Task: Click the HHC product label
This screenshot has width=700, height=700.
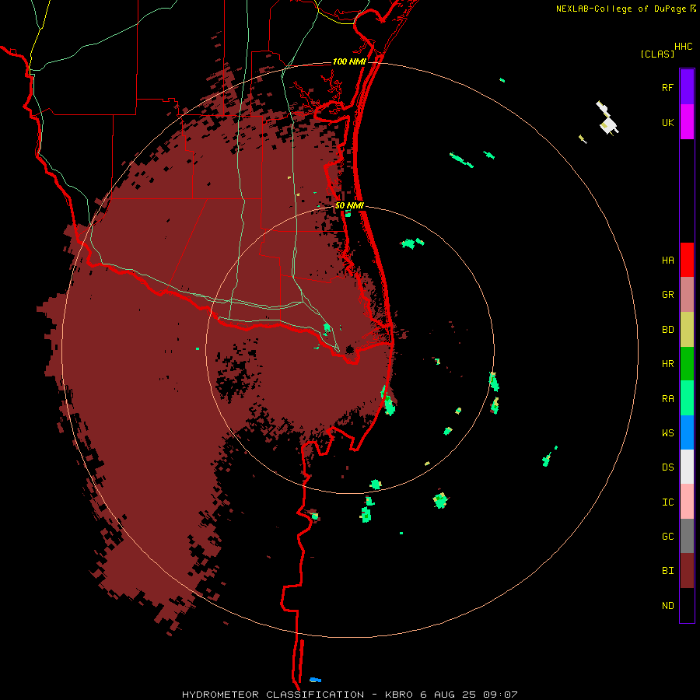Action: click(x=683, y=47)
